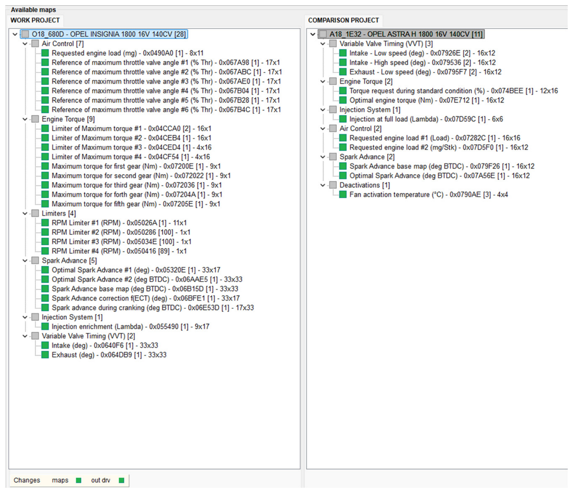Viewport: 573px width, 493px height.
Task: Click green icon of RPM Limiter #4
Action: (x=45, y=251)
